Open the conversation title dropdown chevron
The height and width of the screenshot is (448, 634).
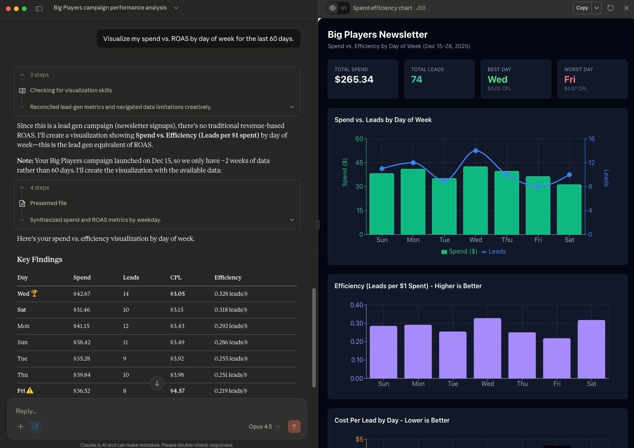point(176,8)
